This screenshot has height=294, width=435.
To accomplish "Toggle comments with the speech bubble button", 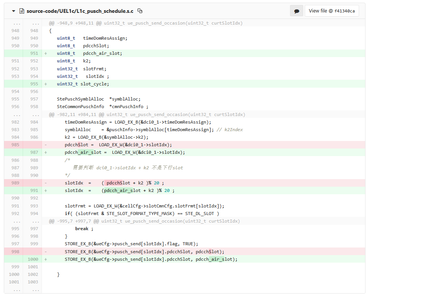I will [296, 11].
